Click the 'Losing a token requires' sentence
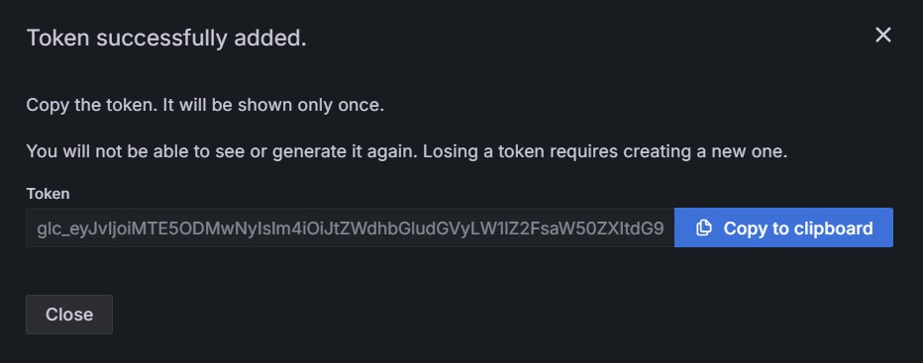 coord(605,151)
